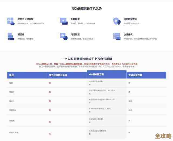Viewport: 173px width, 141px height.
Task: Click the 项目 table column header
Action: [x=27, y=75]
